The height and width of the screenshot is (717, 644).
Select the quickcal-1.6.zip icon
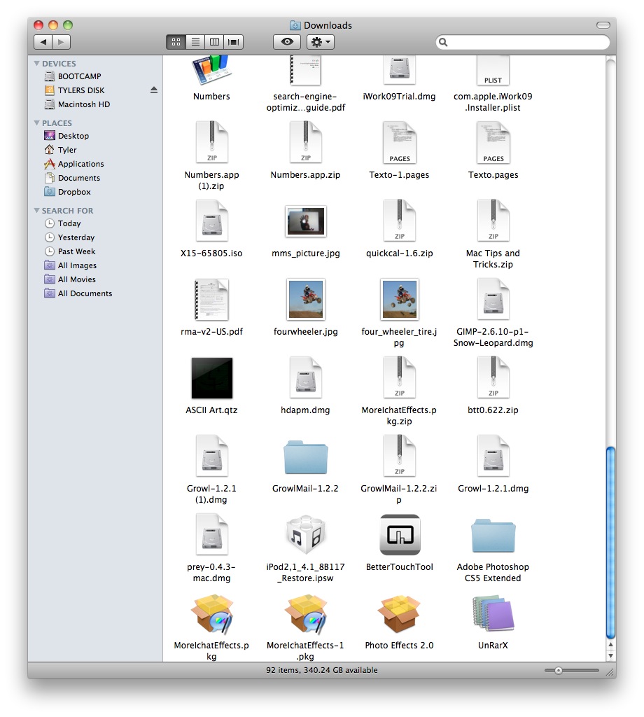[x=400, y=221]
